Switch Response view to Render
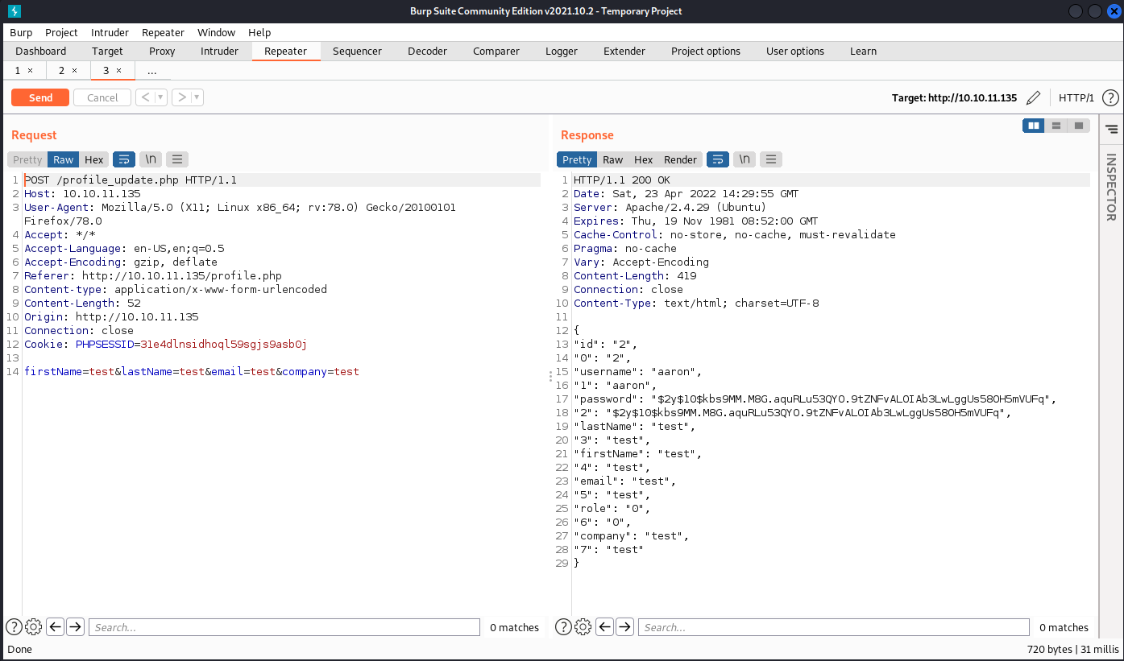1124x661 pixels. 681,159
